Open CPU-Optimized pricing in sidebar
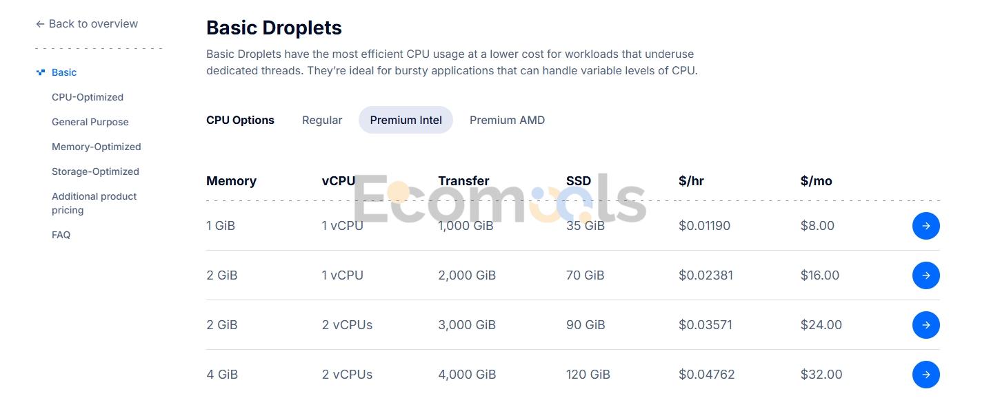Image resolution: width=1000 pixels, height=398 pixels. (x=88, y=97)
